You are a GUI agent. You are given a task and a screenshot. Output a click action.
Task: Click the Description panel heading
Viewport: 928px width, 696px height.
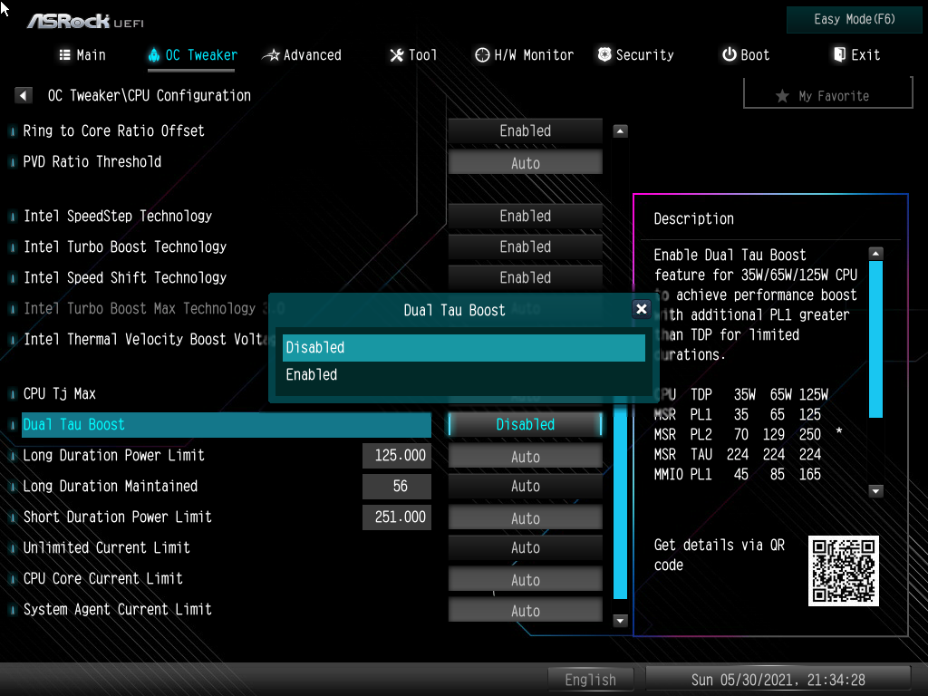pos(693,219)
